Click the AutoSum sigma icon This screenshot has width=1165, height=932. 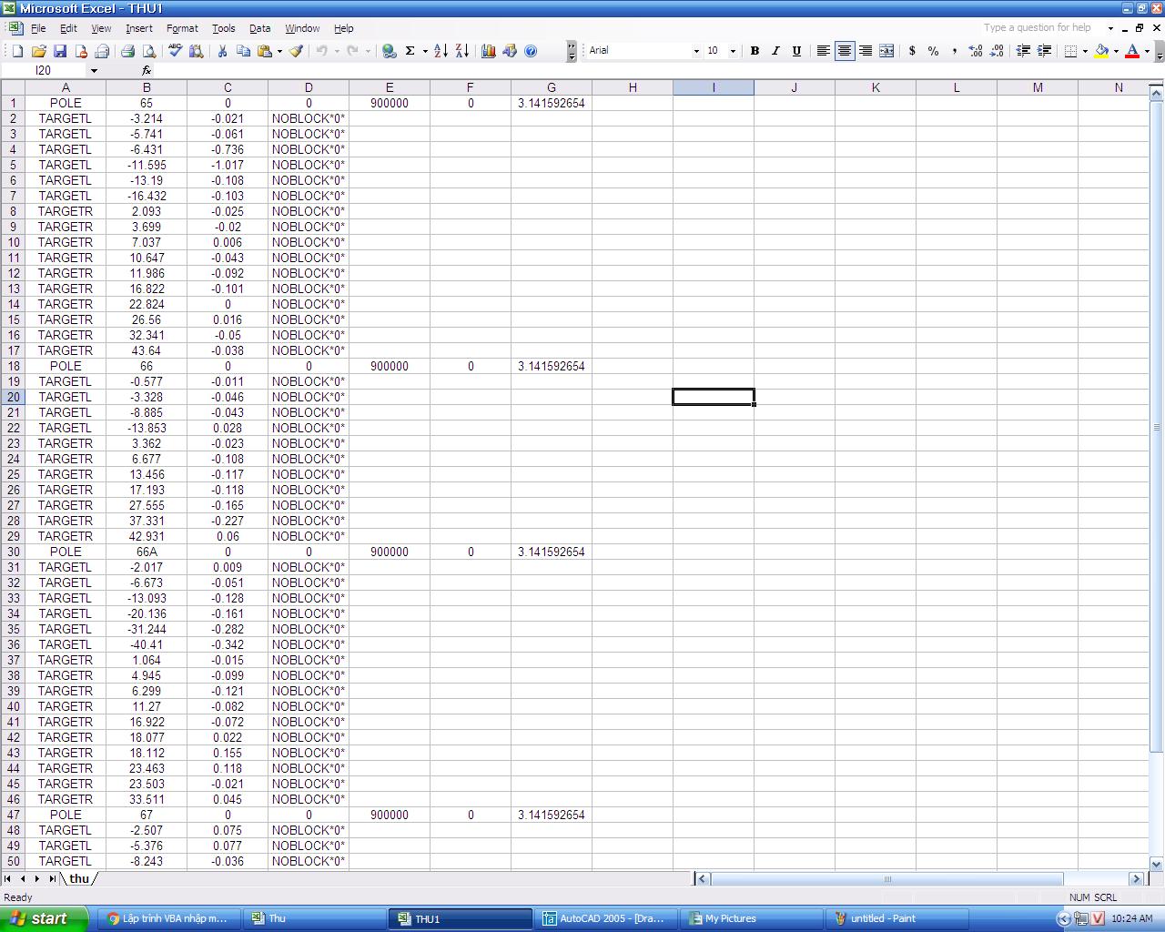[410, 51]
